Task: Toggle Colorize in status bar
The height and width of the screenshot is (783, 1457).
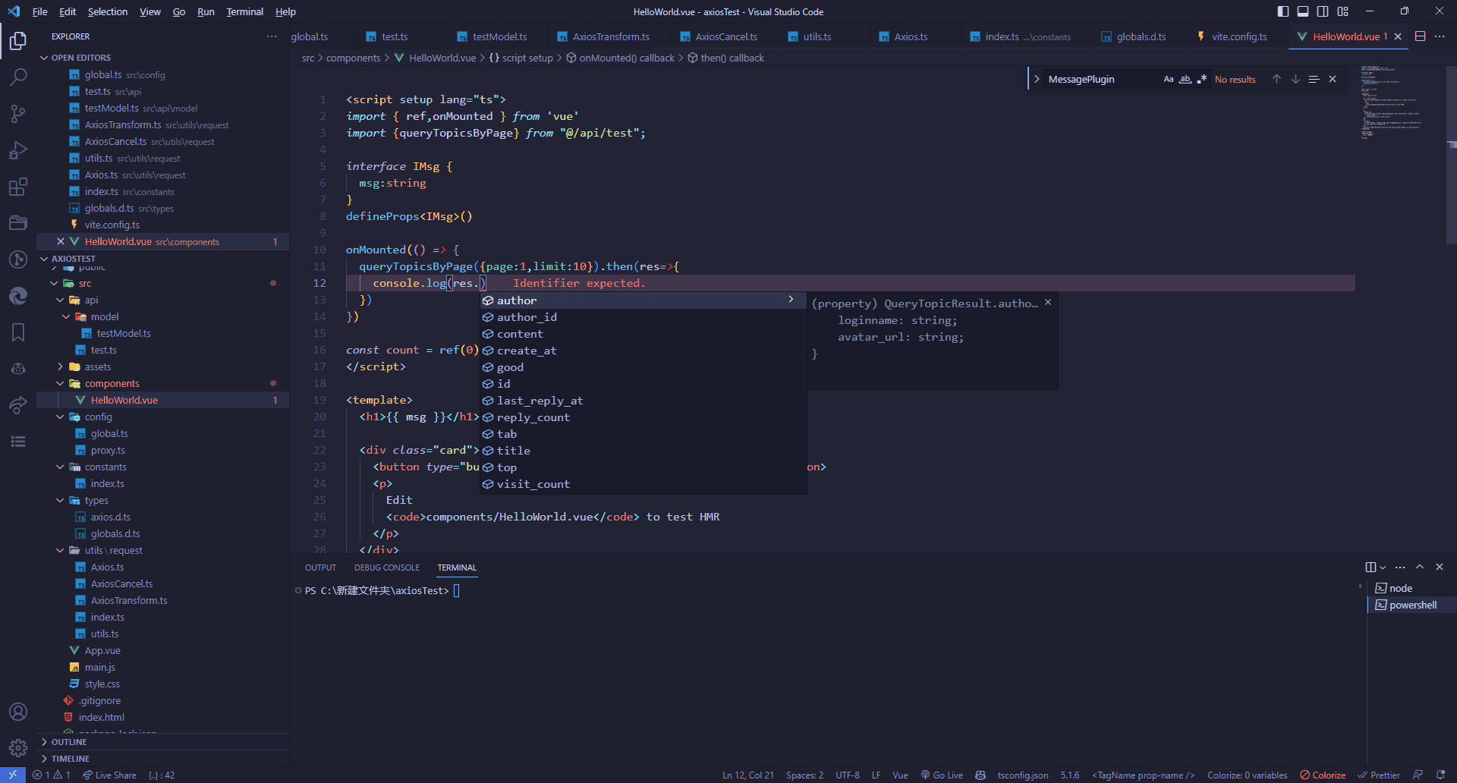Action: click(1323, 775)
